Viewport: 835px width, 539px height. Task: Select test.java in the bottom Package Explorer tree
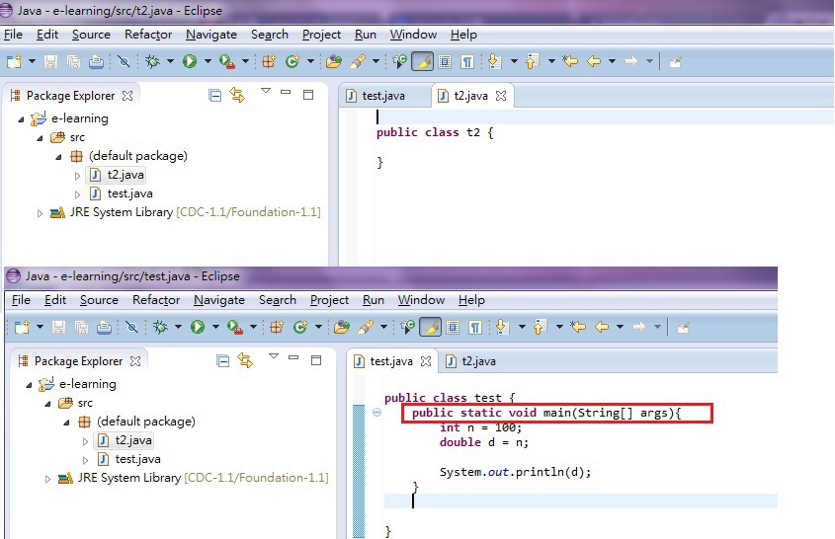click(138, 459)
